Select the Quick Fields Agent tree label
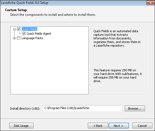 tap(39, 34)
